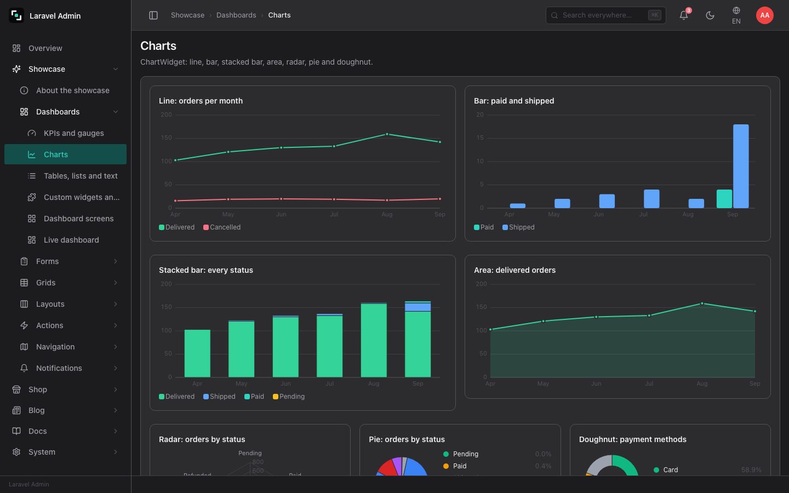Click the Live dashboard icon
Image resolution: width=789 pixels, height=493 pixels.
(x=32, y=240)
